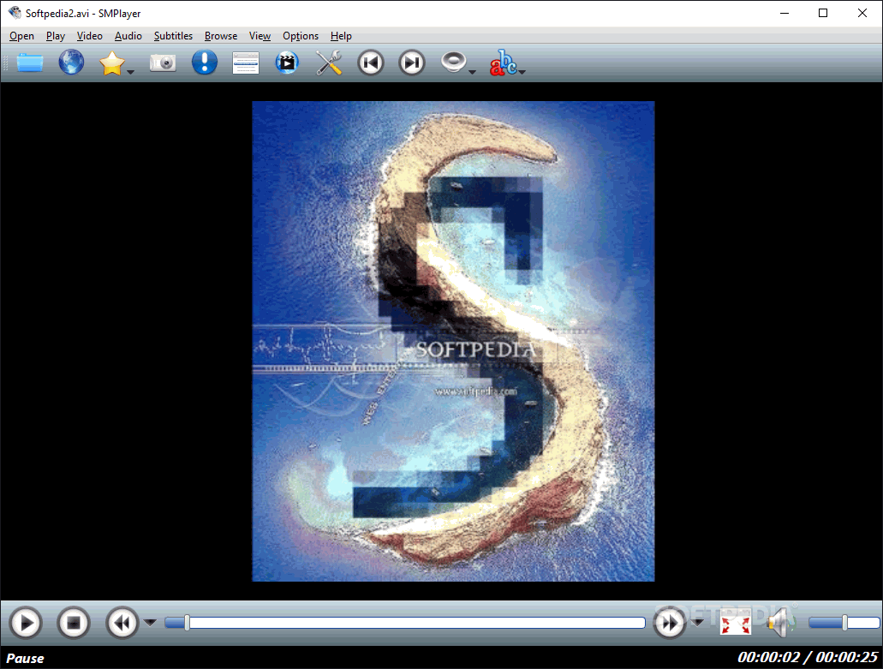This screenshot has width=883, height=669.
Task: Expand the forward options dropdown arrow
Action: click(x=698, y=622)
